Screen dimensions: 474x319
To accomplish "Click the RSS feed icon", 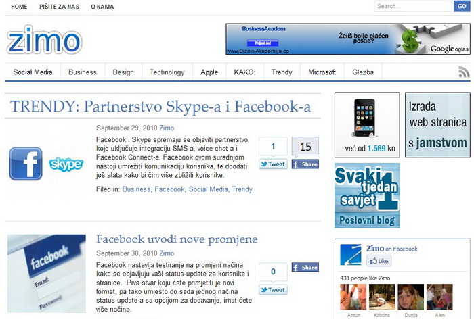I will (x=464, y=72).
